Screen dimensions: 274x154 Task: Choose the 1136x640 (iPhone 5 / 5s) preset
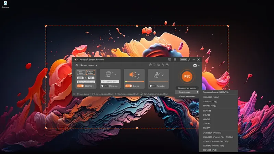[218, 146]
